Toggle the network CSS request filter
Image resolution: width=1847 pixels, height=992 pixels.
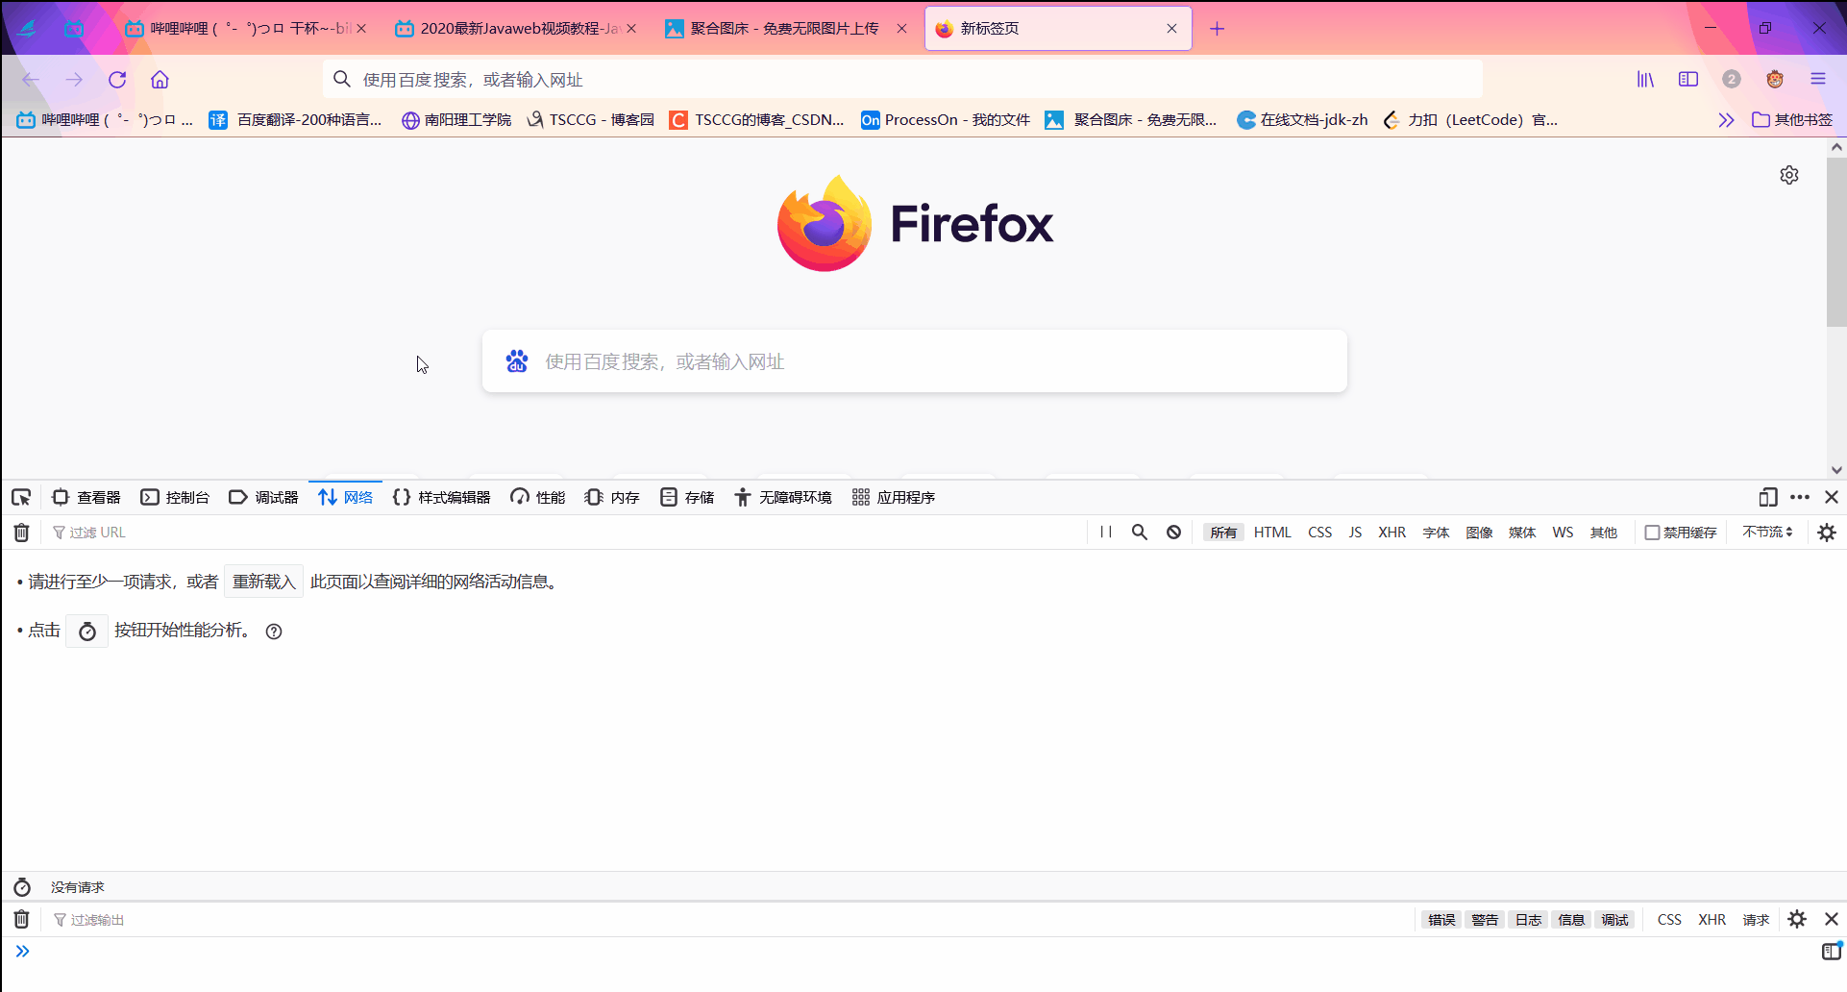tap(1319, 533)
